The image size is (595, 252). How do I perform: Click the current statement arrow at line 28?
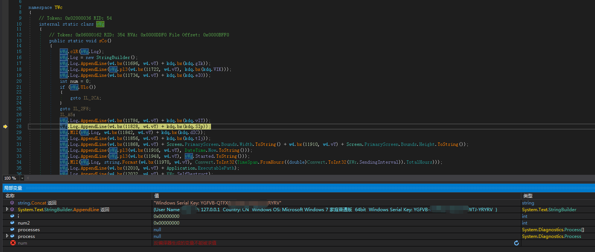pyautogui.click(x=5, y=127)
